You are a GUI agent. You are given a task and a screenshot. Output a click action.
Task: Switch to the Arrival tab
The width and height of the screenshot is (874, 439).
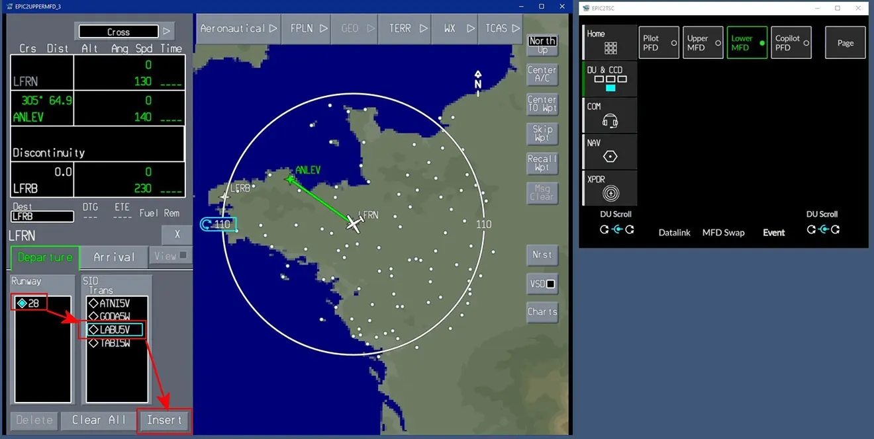(114, 257)
